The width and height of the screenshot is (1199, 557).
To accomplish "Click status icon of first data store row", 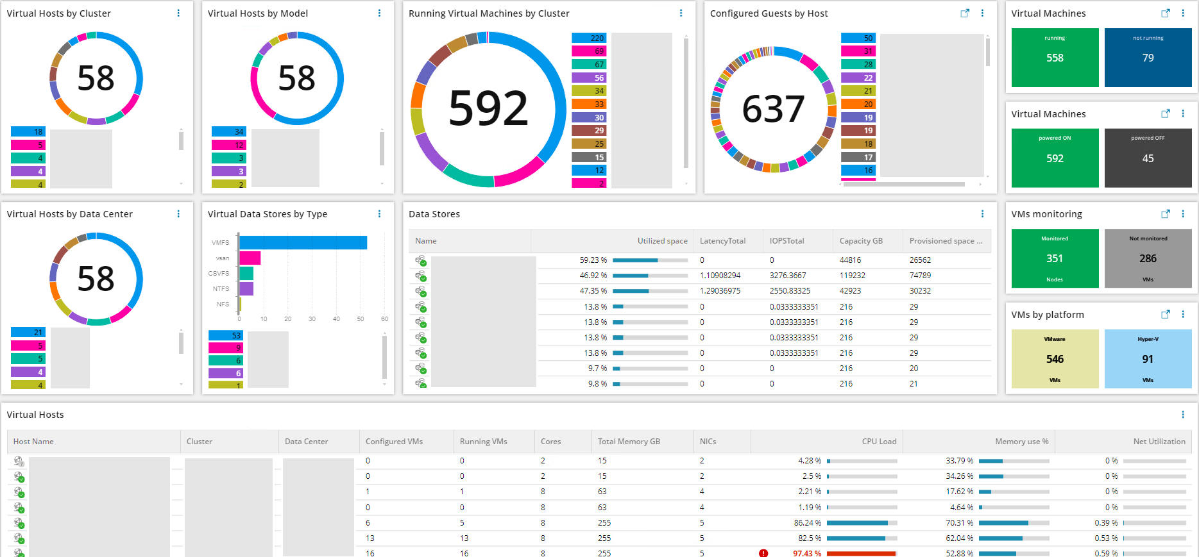I will click(x=421, y=260).
